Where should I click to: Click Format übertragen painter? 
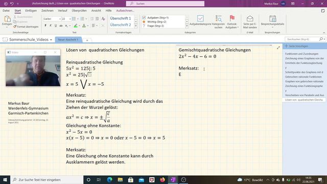(26, 27)
